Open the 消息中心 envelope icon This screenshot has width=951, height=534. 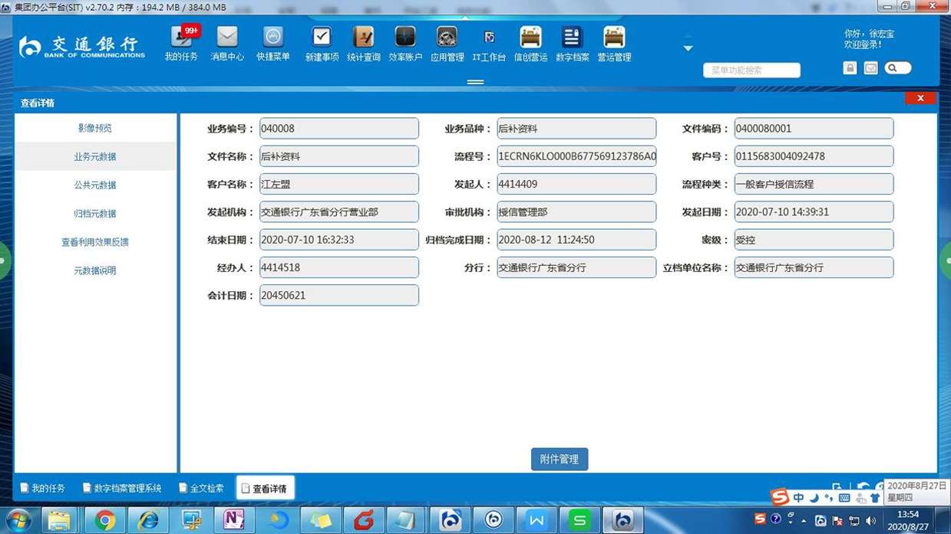(227, 43)
